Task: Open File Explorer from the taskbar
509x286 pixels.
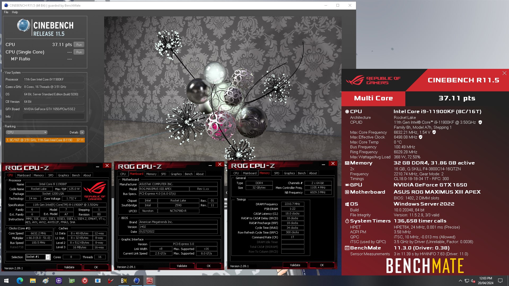Action: click(x=33, y=281)
